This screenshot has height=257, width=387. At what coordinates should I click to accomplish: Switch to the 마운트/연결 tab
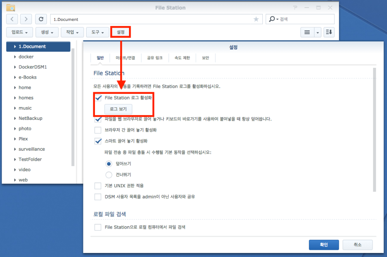click(x=125, y=58)
